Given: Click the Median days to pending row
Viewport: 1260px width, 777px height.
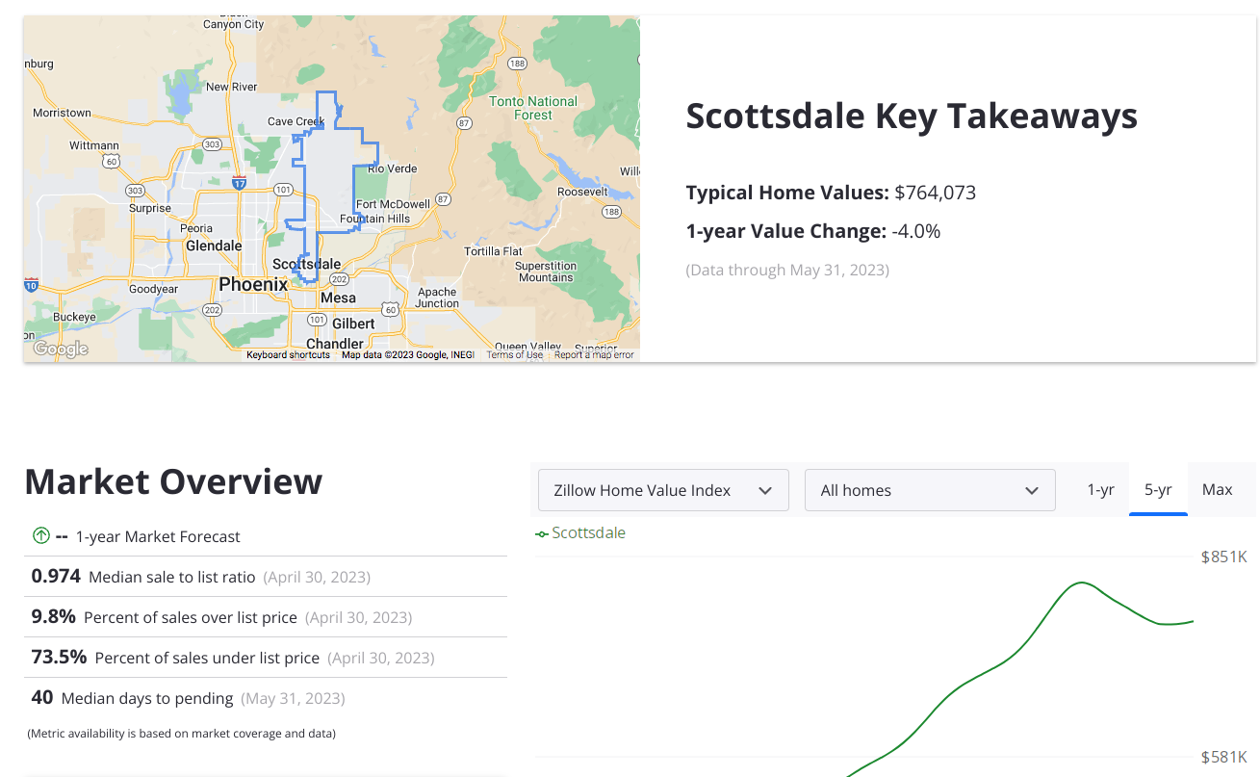Looking at the screenshot, I should [266, 698].
